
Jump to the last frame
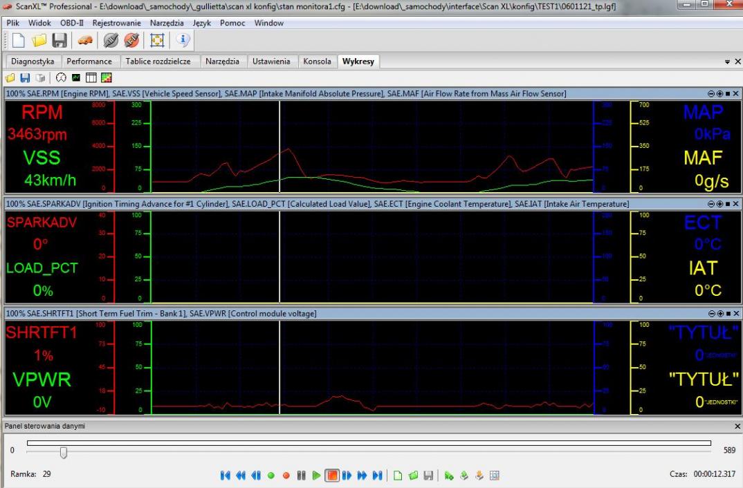click(377, 476)
